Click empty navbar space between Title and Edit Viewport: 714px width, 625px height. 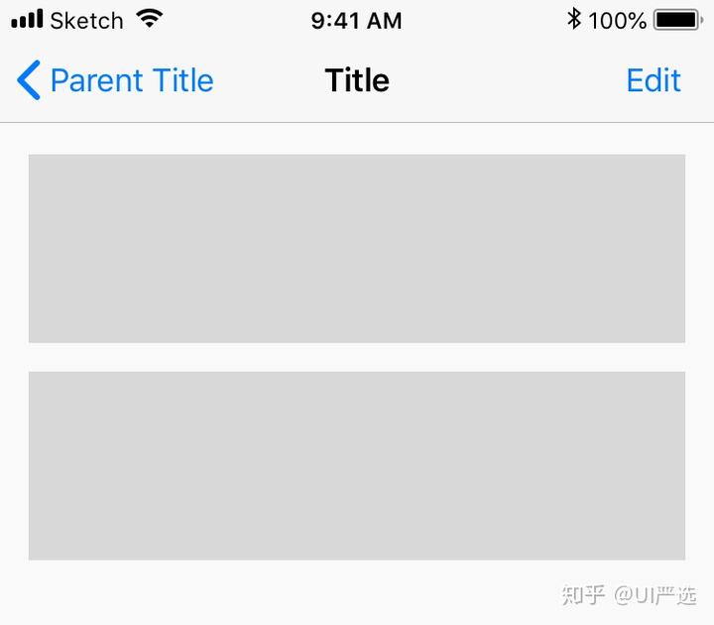click(x=508, y=80)
